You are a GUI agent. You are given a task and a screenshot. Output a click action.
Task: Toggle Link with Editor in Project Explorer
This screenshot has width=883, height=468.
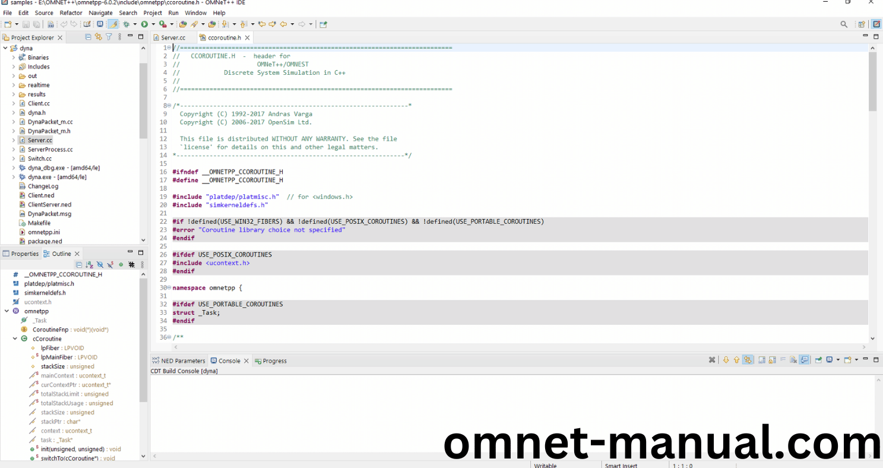99,37
